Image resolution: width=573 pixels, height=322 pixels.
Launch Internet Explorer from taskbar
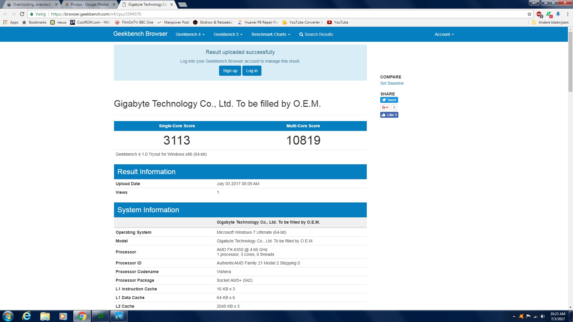[x=27, y=316]
